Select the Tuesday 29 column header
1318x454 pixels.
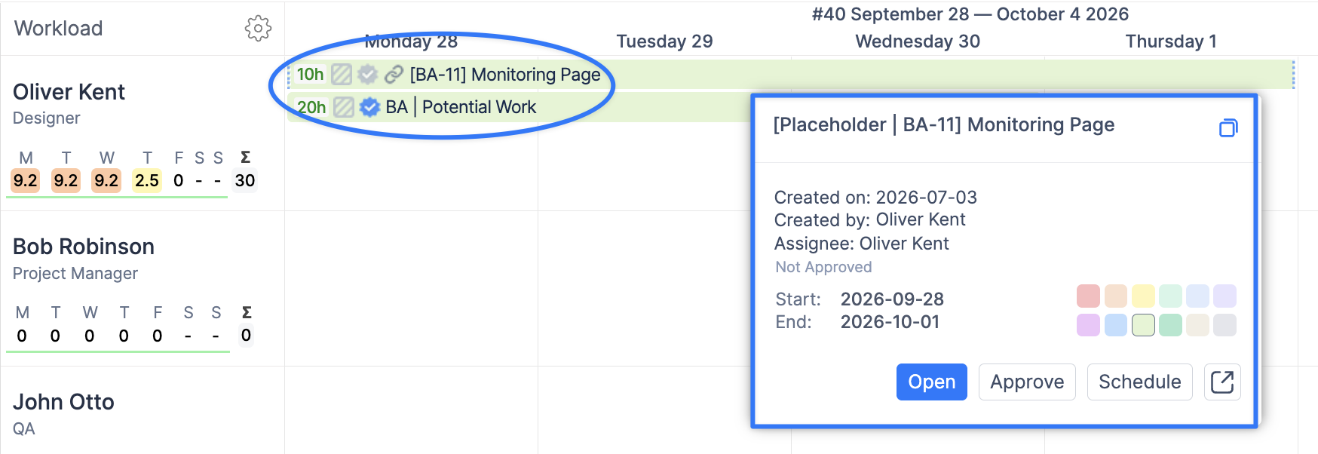click(664, 41)
